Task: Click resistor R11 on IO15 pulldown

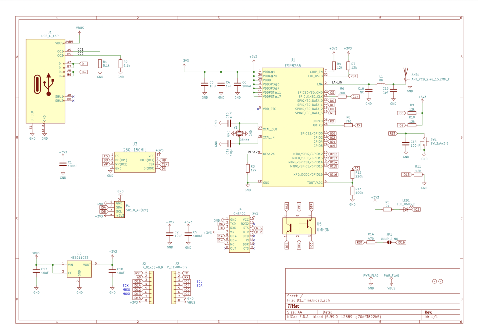Action: point(418,175)
